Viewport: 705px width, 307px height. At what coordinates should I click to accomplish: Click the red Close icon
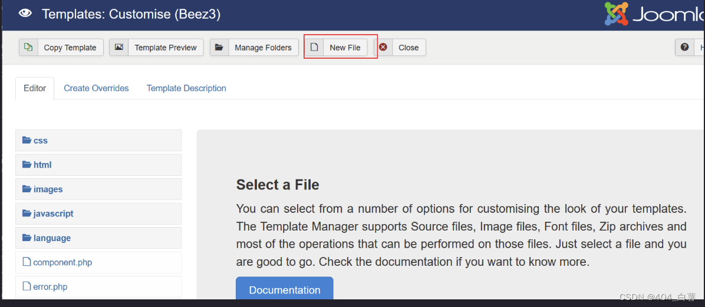(383, 48)
